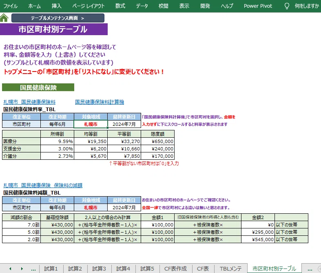
Task: Select 介護分 所得割 cell 2.73%
Action: [58, 156]
